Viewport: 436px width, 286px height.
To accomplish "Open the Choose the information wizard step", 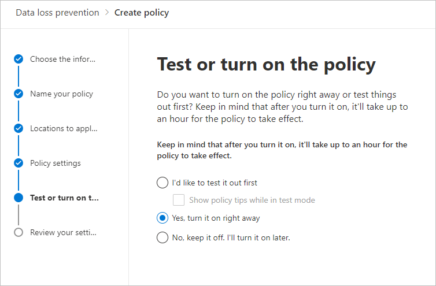I will pyautogui.click(x=62, y=59).
